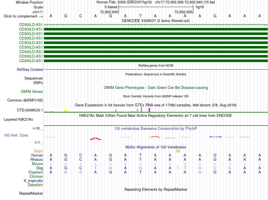The image size is (268, 200).
Task: Click the blue negative PhyloP bar
Action: 215,137
